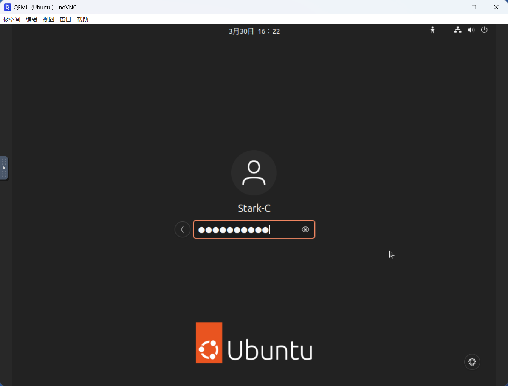Open the date and time 3月30日 16:22

point(254,31)
